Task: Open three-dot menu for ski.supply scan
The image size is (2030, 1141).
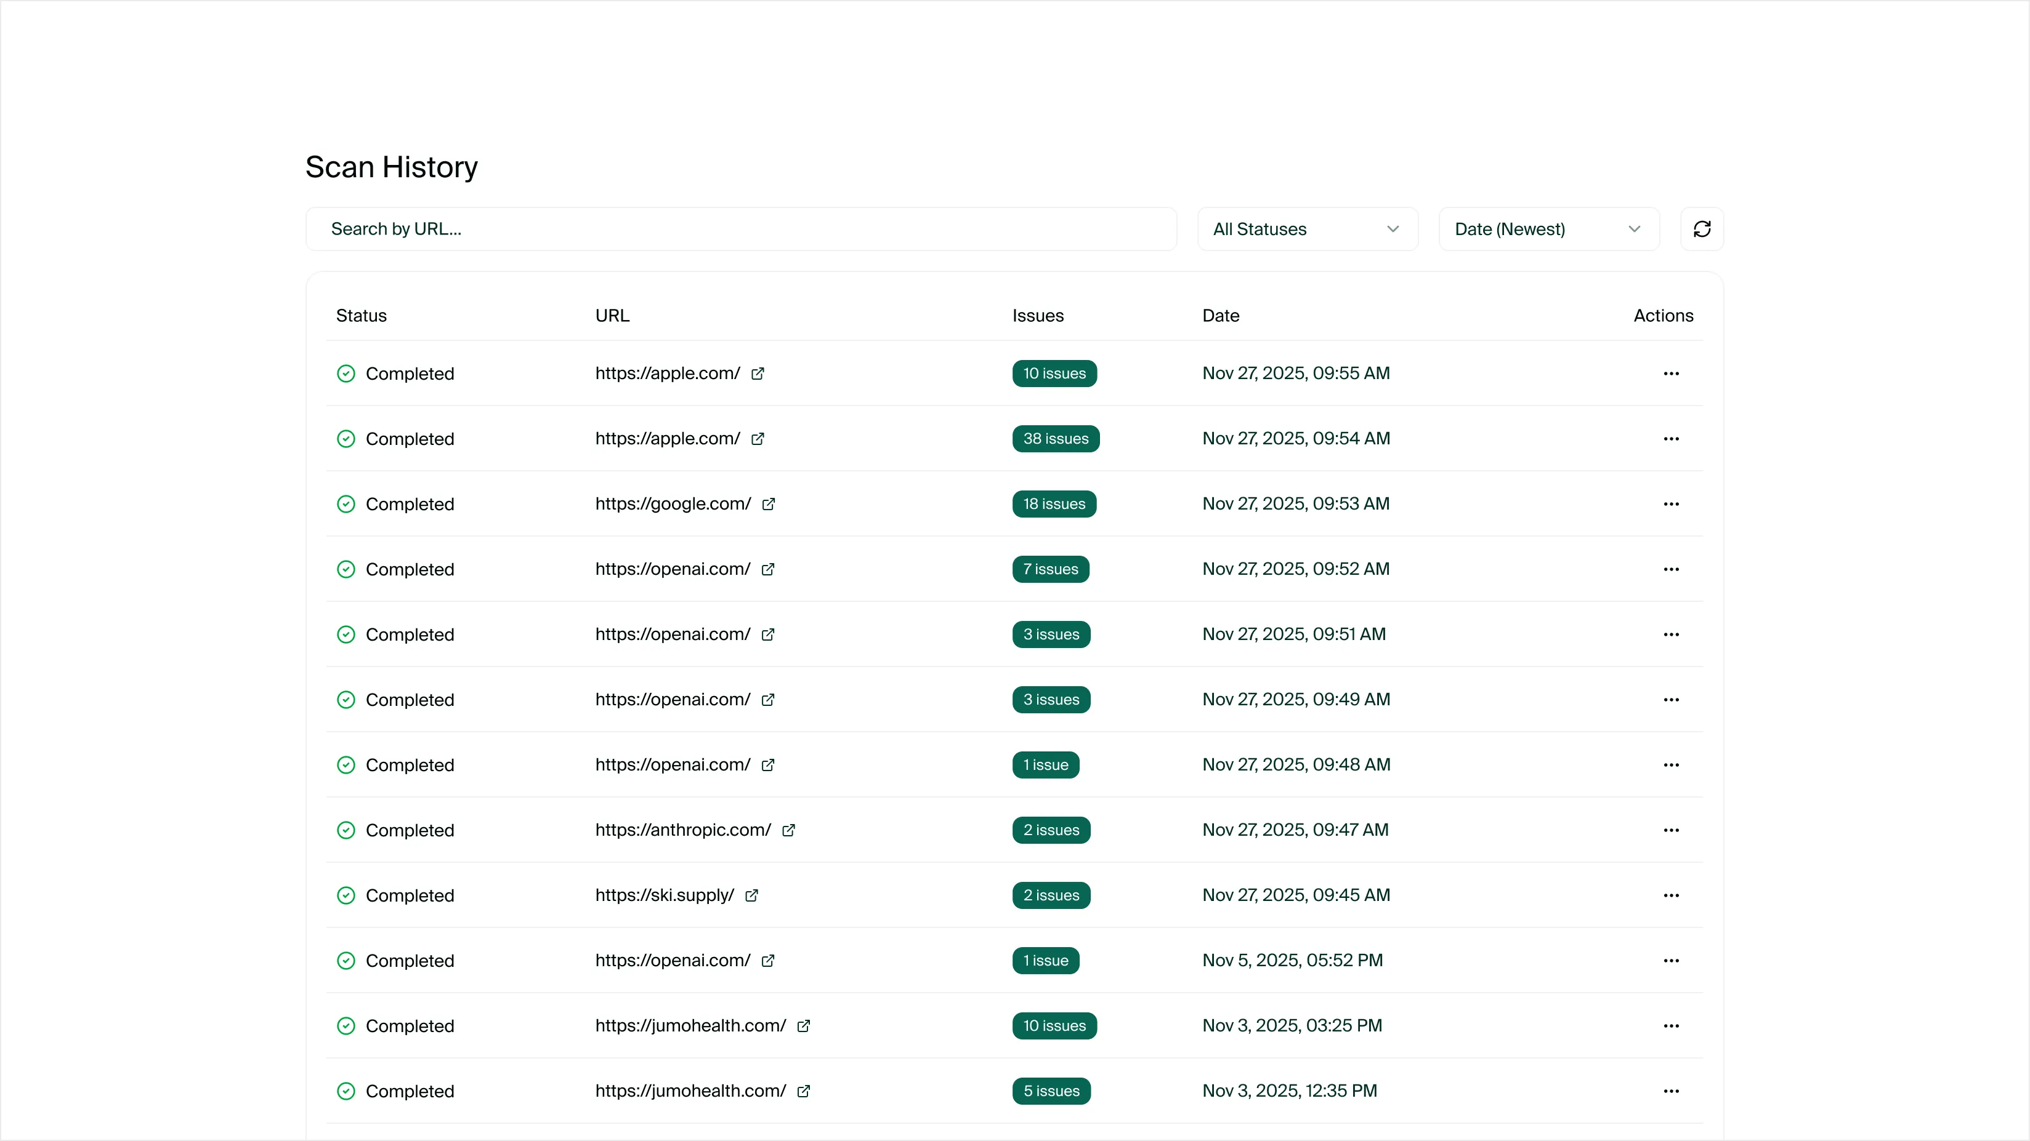Action: click(x=1671, y=895)
